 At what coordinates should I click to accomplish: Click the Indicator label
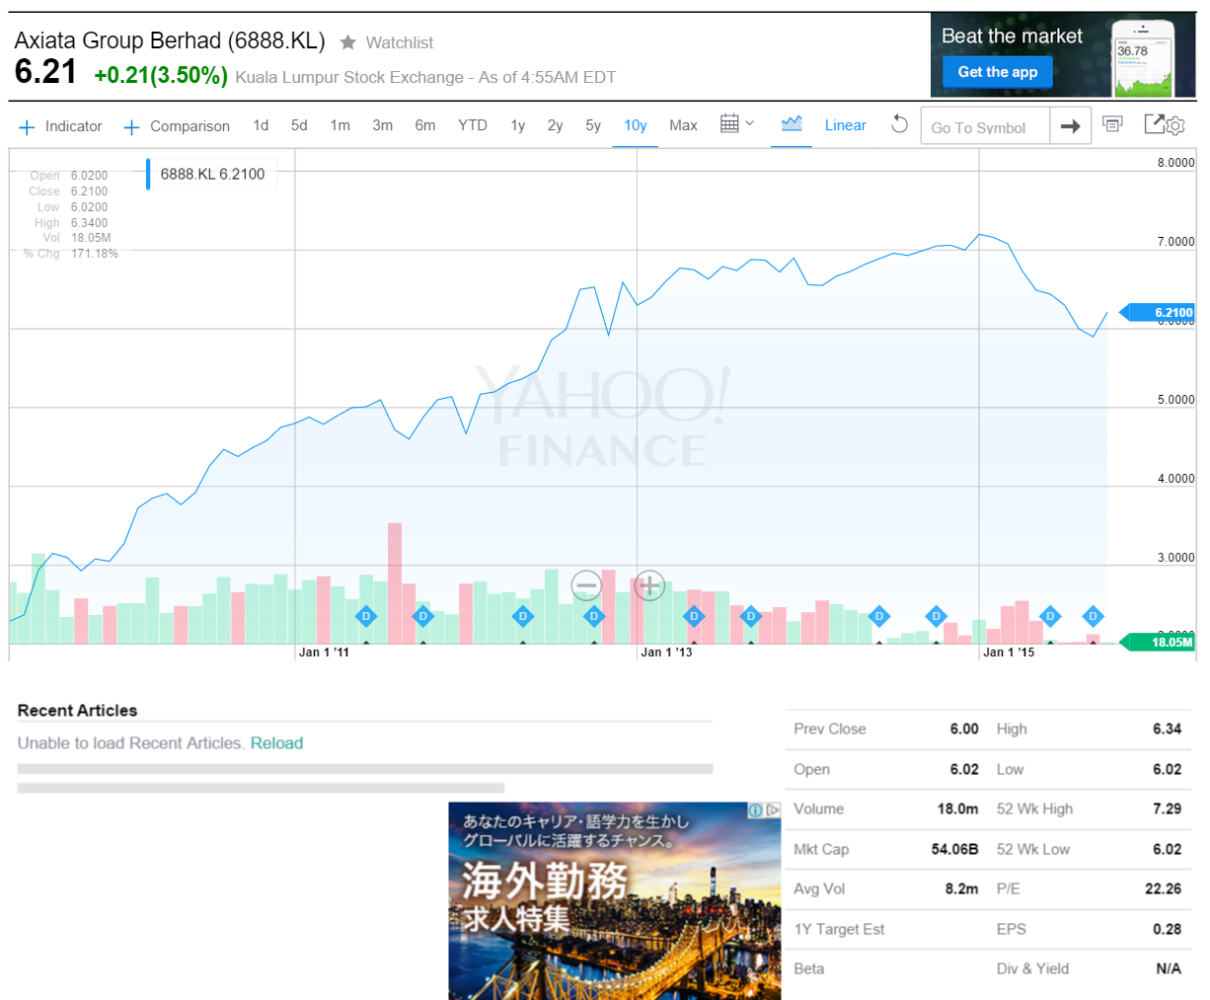[x=74, y=126]
